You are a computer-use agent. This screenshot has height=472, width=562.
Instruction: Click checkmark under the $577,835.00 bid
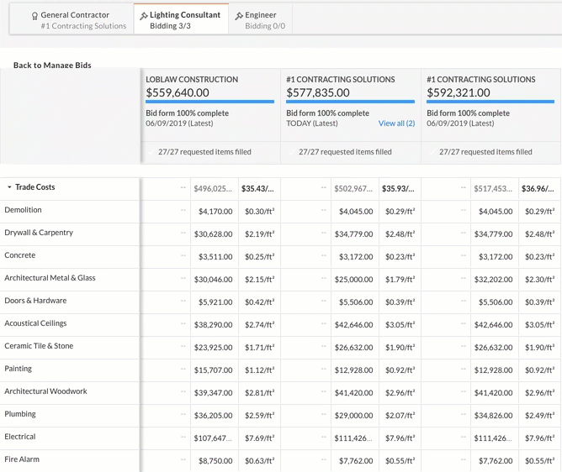point(292,152)
